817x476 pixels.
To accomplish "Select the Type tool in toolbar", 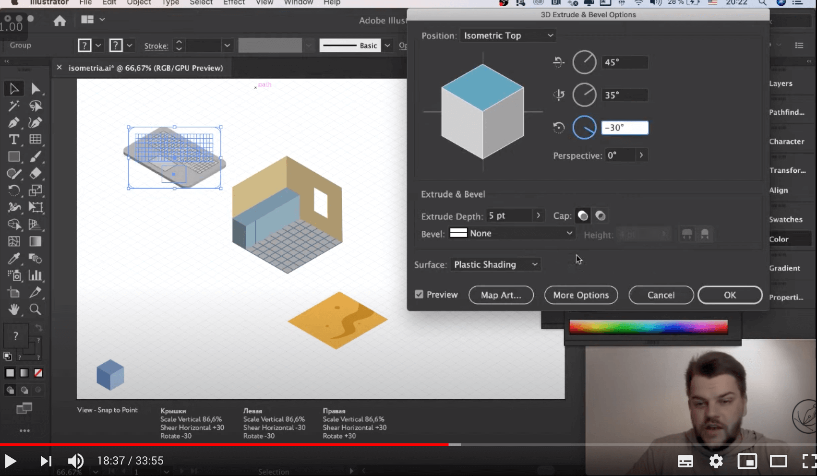I will point(14,140).
